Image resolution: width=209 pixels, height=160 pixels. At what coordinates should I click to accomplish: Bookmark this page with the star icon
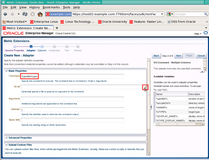[158, 14]
